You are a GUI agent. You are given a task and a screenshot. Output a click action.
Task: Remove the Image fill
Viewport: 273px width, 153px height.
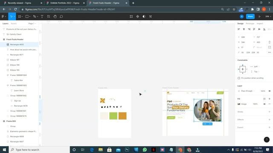[270, 104]
